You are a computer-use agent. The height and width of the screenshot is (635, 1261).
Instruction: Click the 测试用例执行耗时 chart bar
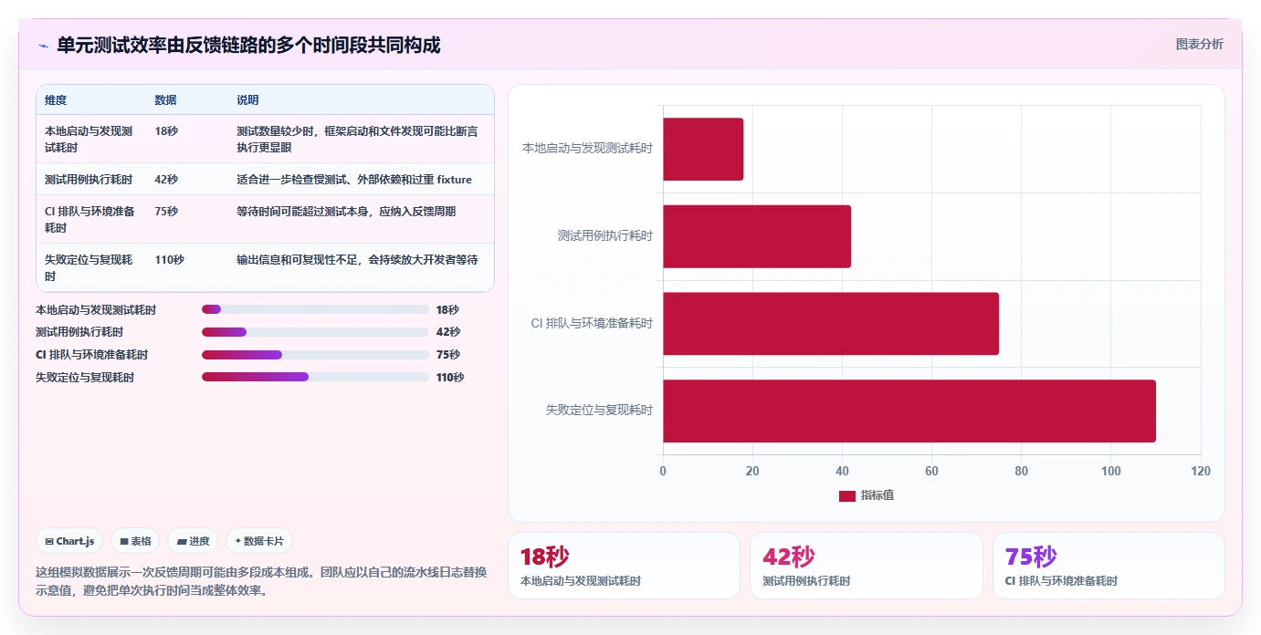(757, 236)
